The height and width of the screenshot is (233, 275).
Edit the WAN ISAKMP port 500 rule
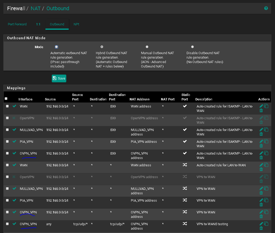pos(261,106)
